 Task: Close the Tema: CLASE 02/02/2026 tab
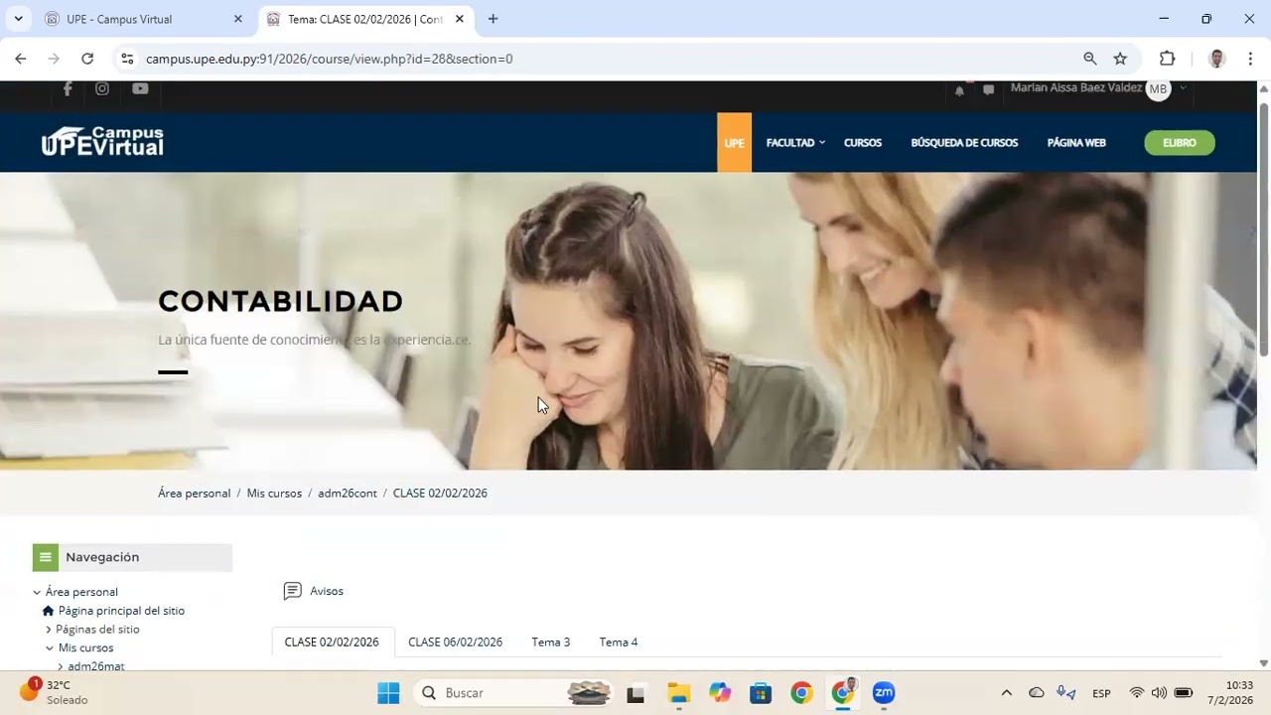pos(460,19)
